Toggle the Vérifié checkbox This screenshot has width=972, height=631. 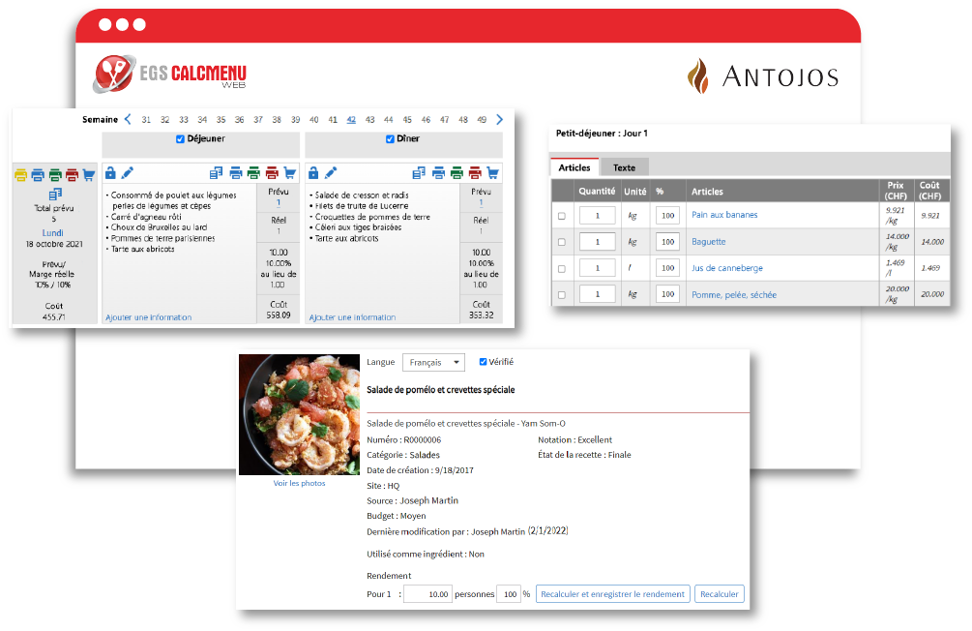pyautogui.click(x=483, y=362)
